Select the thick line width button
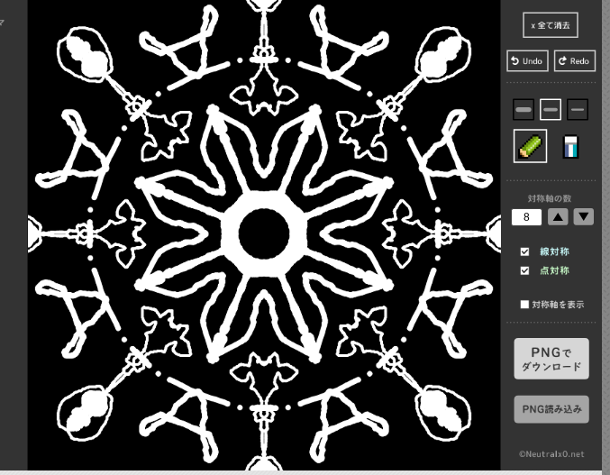The height and width of the screenshot is (475, 610). pyautogui.click(x=523, y=110)
